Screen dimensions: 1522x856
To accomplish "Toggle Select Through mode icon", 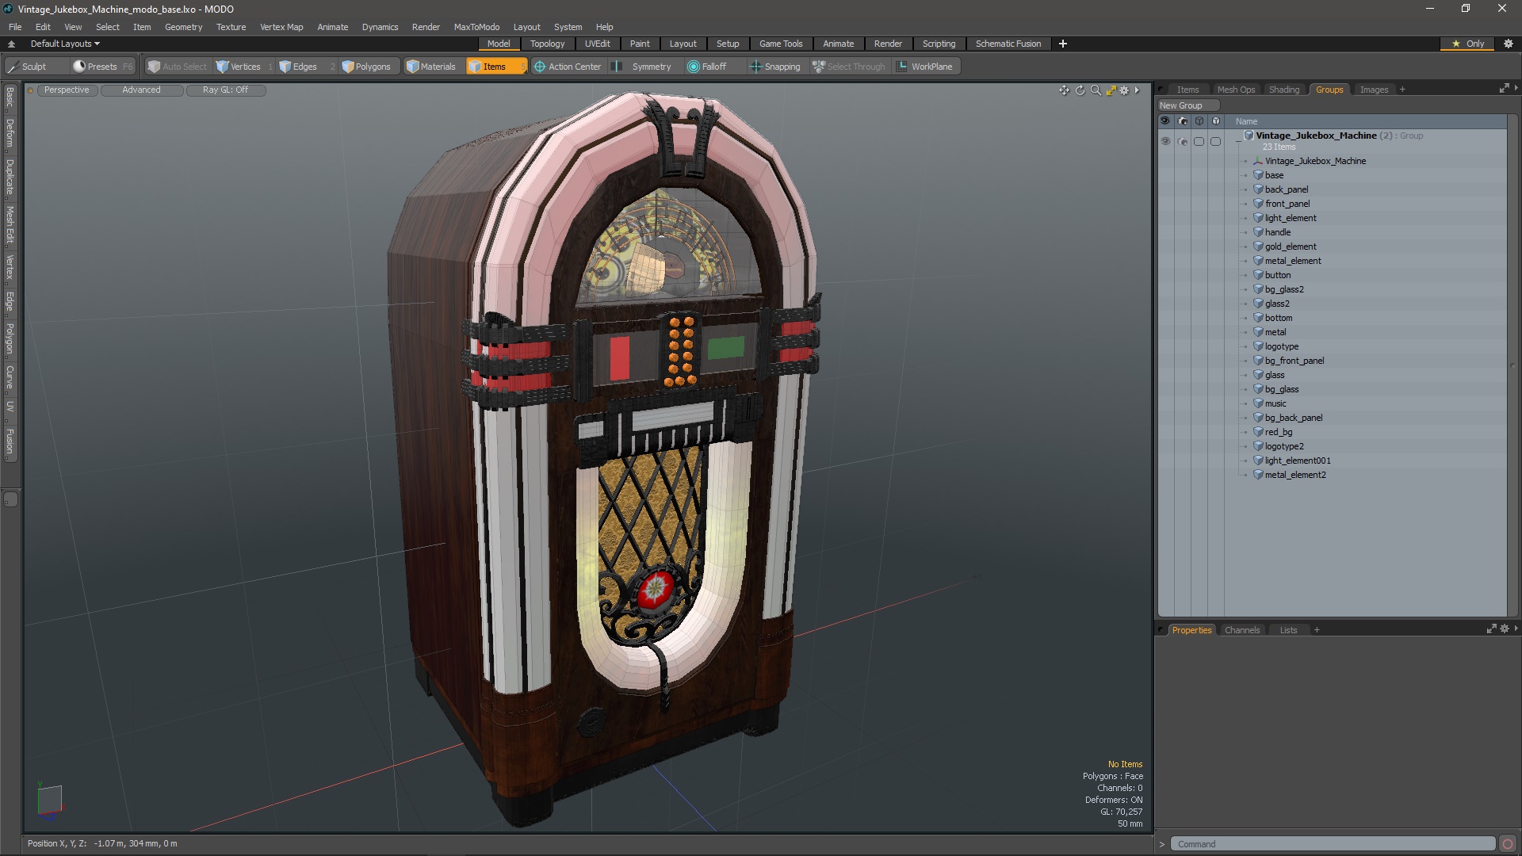I will tap(819, 66).
